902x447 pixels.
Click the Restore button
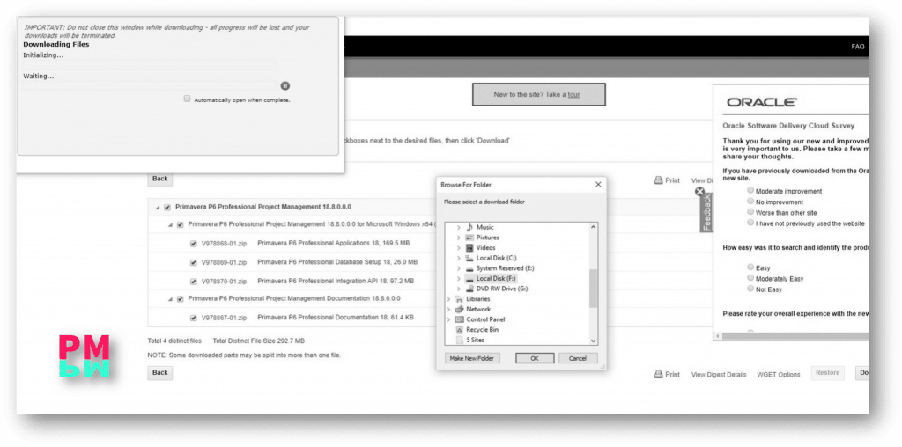tap(828, 373)
